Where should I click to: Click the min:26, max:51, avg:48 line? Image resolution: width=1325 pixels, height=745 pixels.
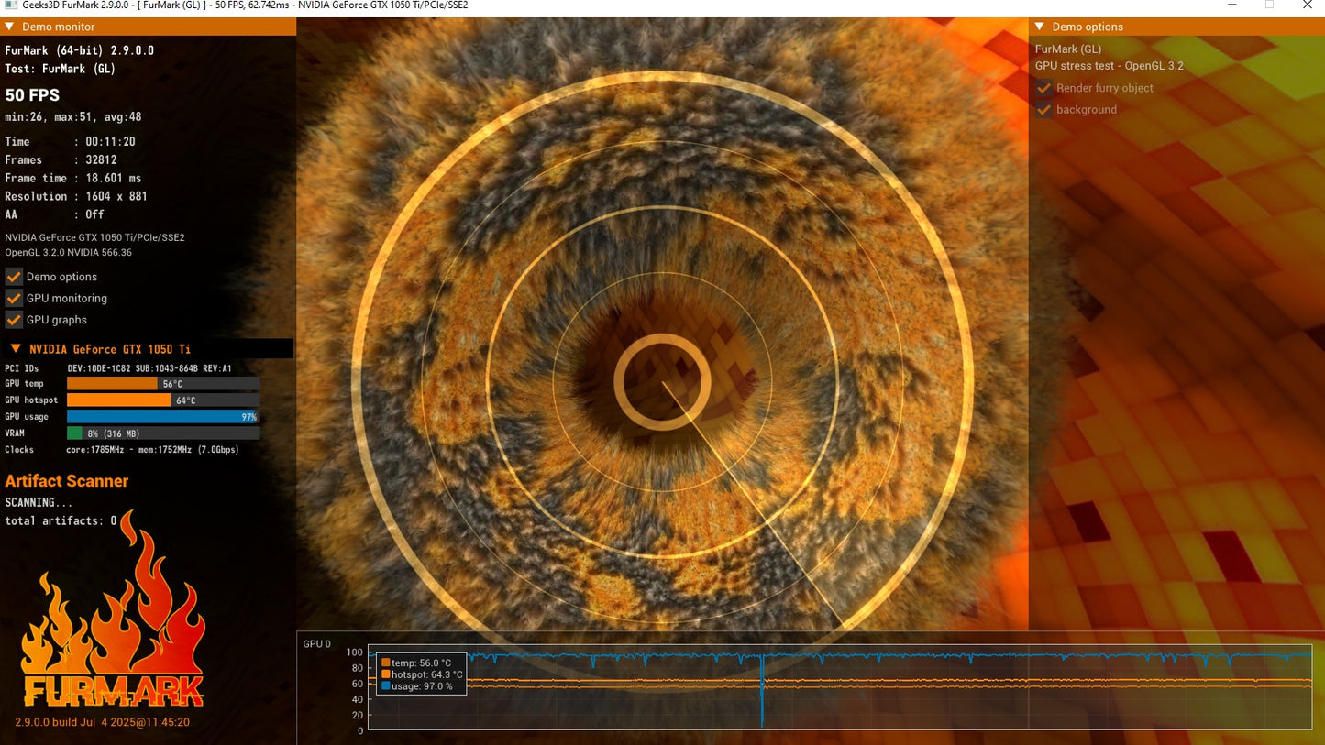tap(73, 117)
